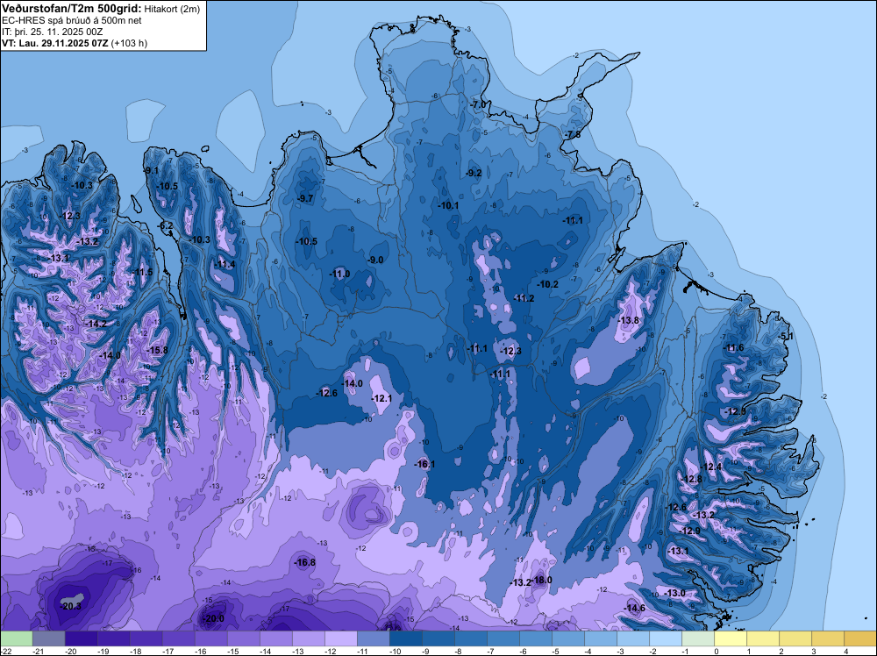Click the -12.4 temperature label

click(x=711, y=467)
